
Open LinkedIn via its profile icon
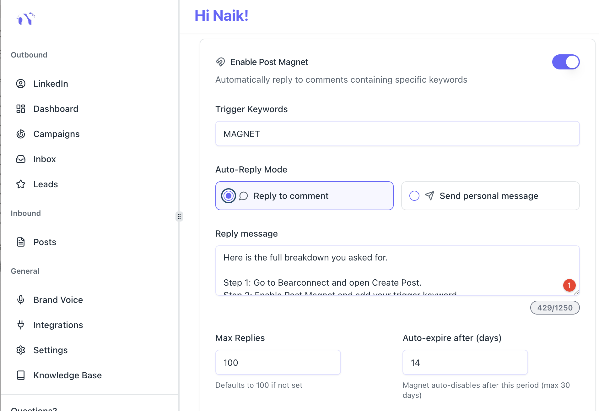(x=21, y=84)
